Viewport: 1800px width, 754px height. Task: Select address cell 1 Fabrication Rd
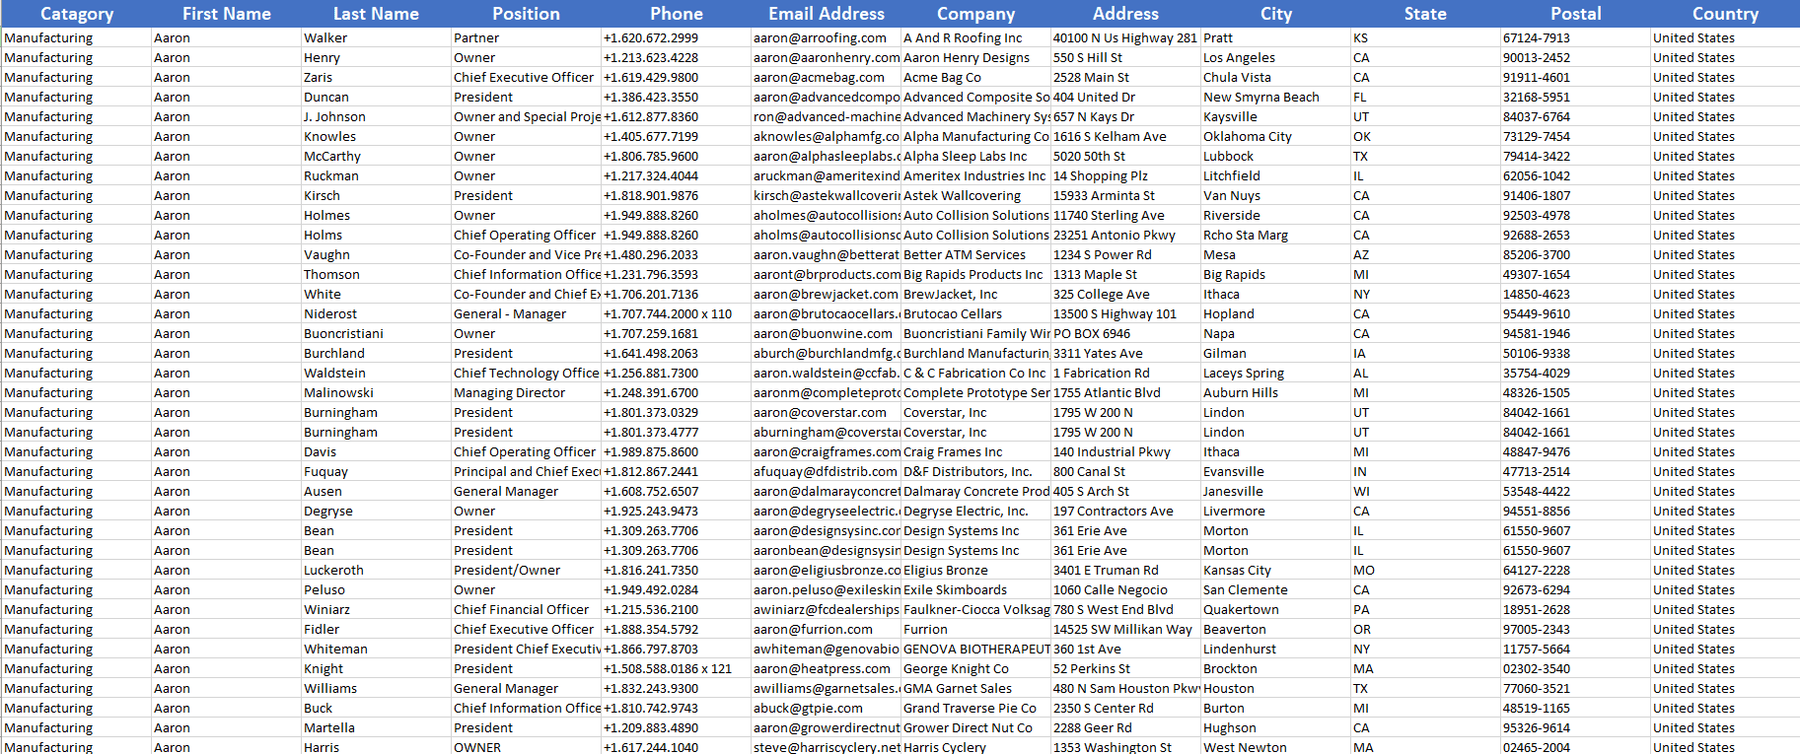pos(1125,373)
